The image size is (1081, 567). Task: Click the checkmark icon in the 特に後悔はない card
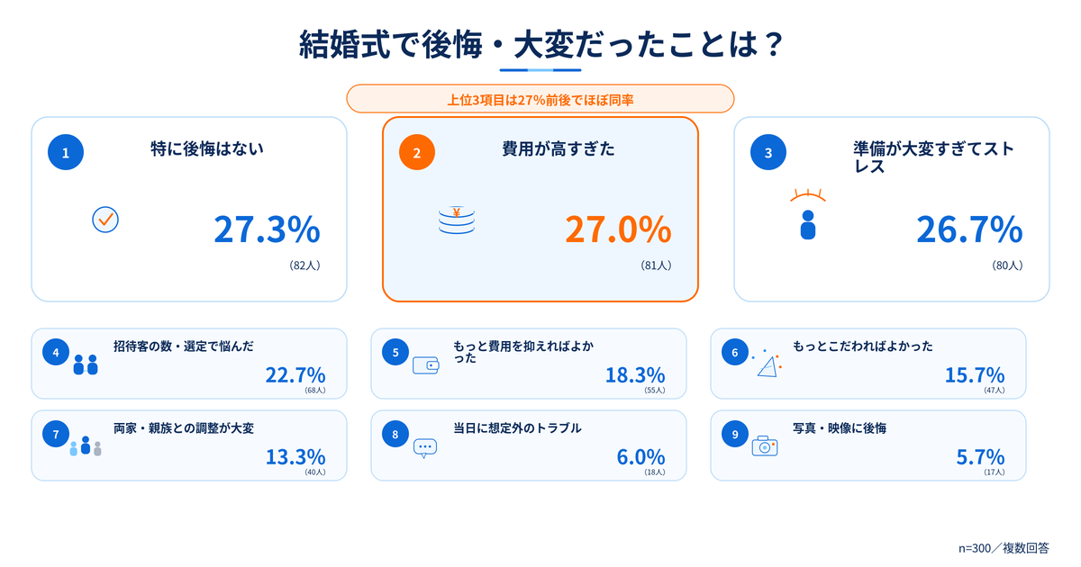[x=105, y=220]
